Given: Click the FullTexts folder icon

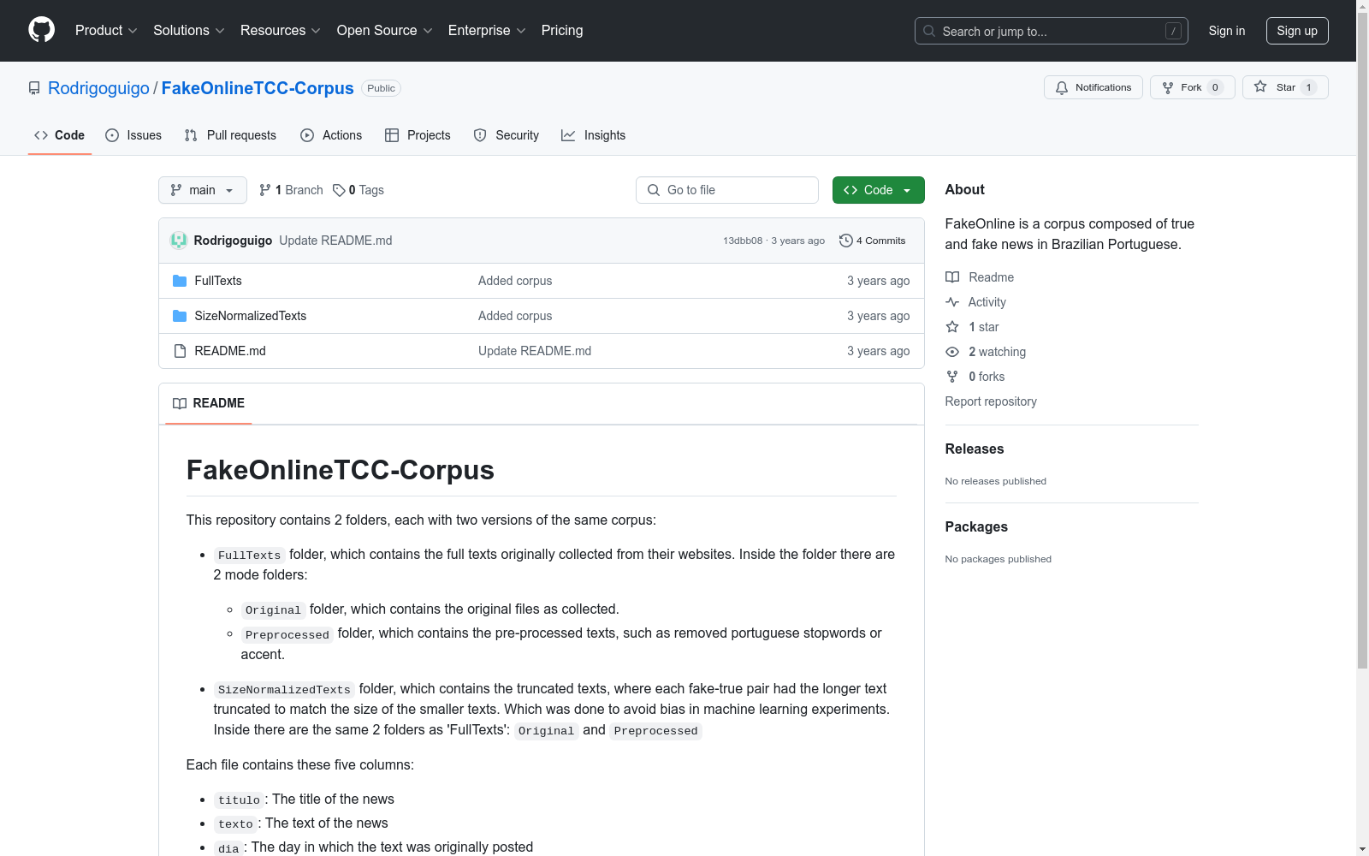Looking at the screenshot, I should [x=180, y=281].
